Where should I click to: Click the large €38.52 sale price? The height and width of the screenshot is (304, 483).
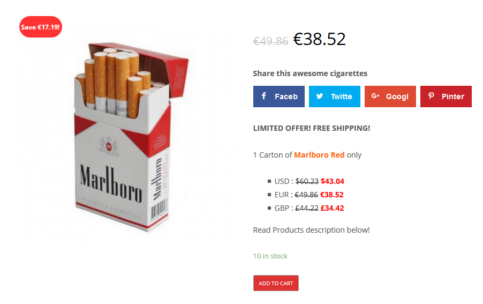tap(319, 39)
